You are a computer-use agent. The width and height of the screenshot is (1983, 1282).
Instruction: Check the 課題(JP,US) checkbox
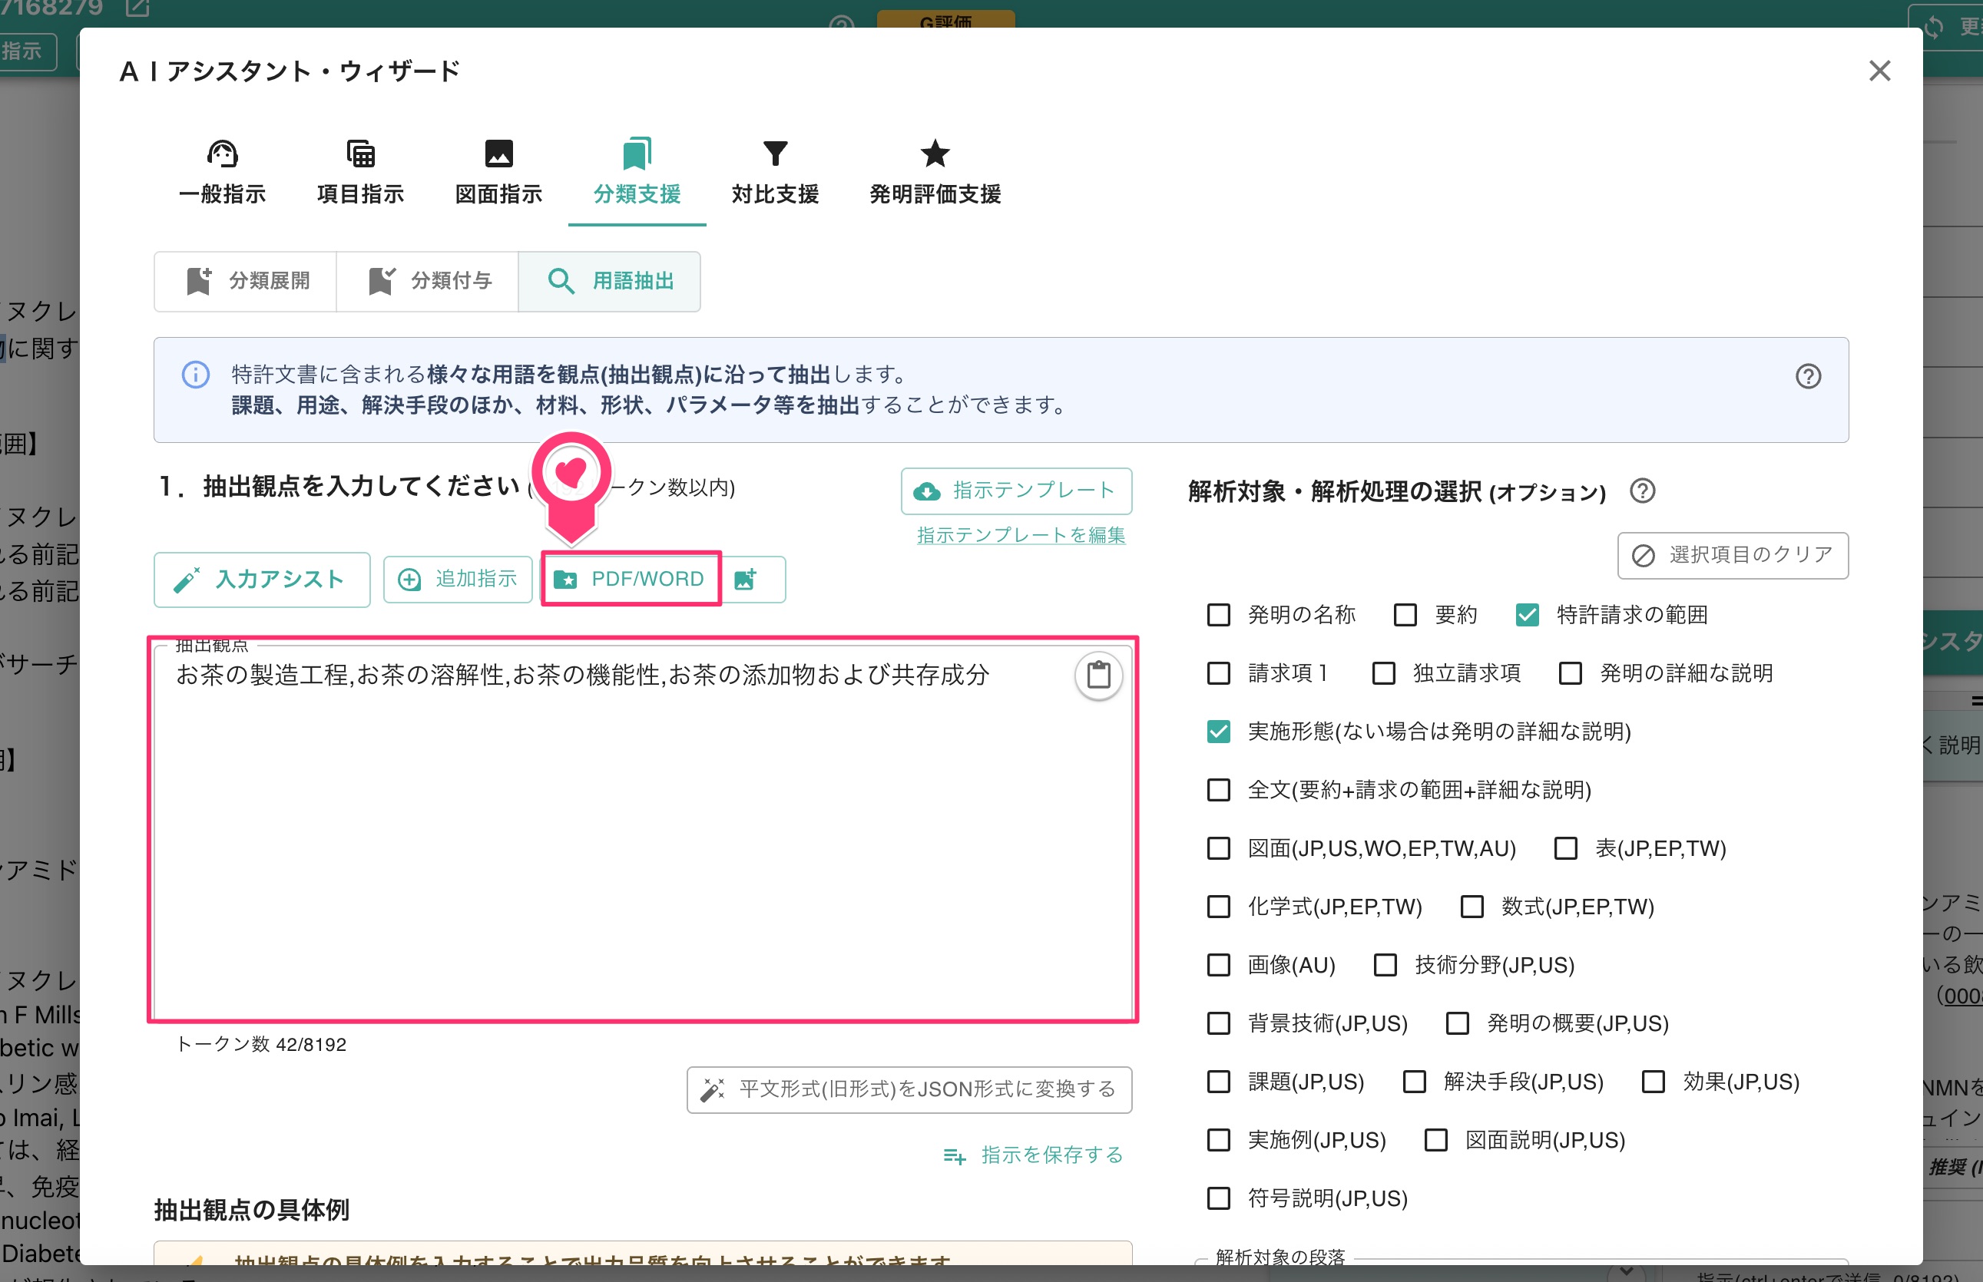point(1219,1082)
